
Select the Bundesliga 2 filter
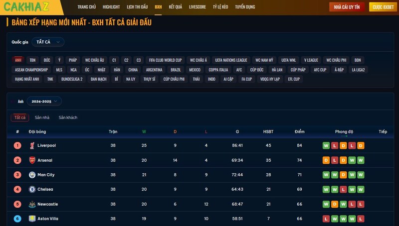[x=72, y=79]
